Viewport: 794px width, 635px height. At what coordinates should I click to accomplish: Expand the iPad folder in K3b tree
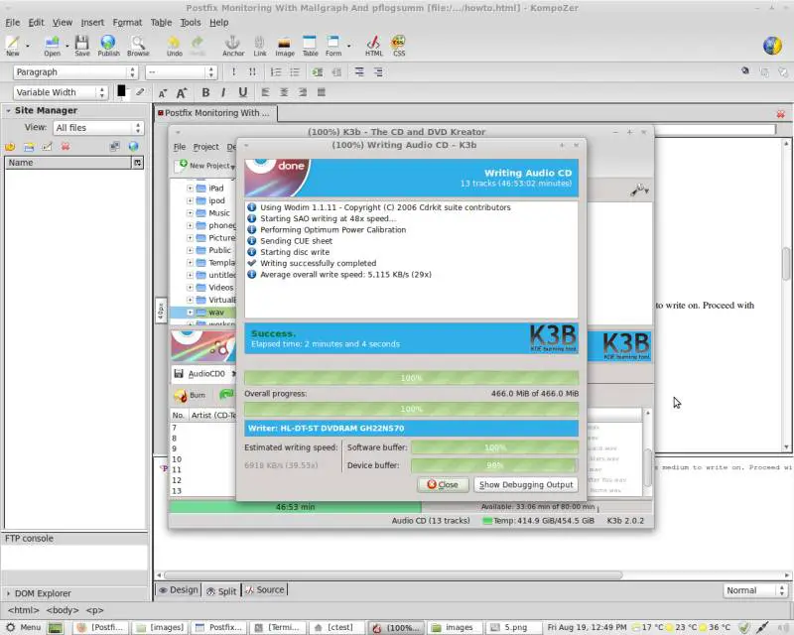pos(190,188)
